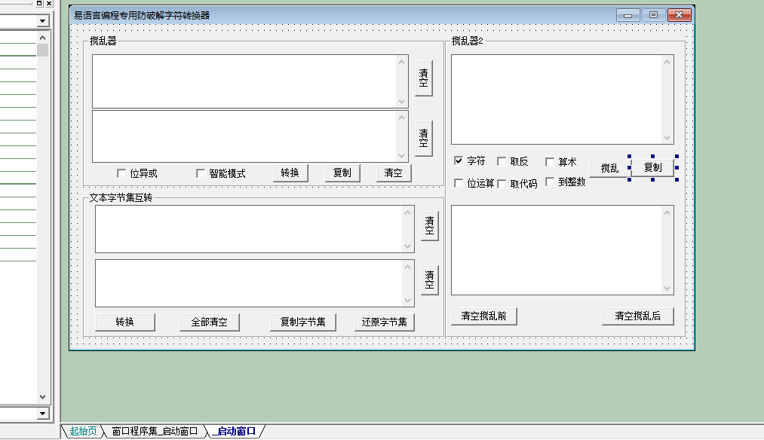Click the 全部清空 button
The width and height of the screenshot is (764, 440).
pos(210,322)
